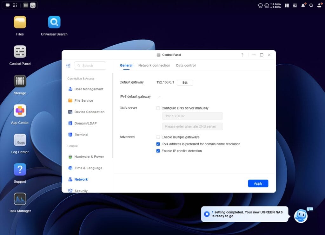This screenshot has height=235, width=325.
Task: Check Enable multiple gateways
Action: pos(158,137)
